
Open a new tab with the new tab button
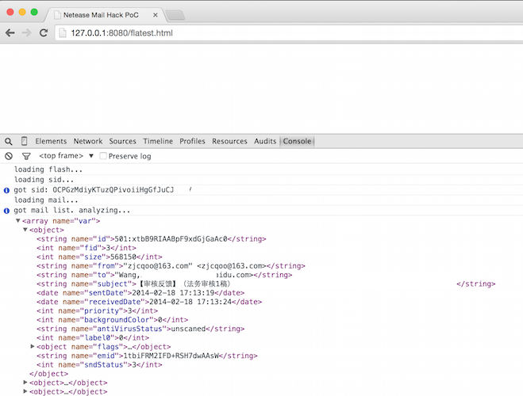pyautogui.click(x=175, y=15)
